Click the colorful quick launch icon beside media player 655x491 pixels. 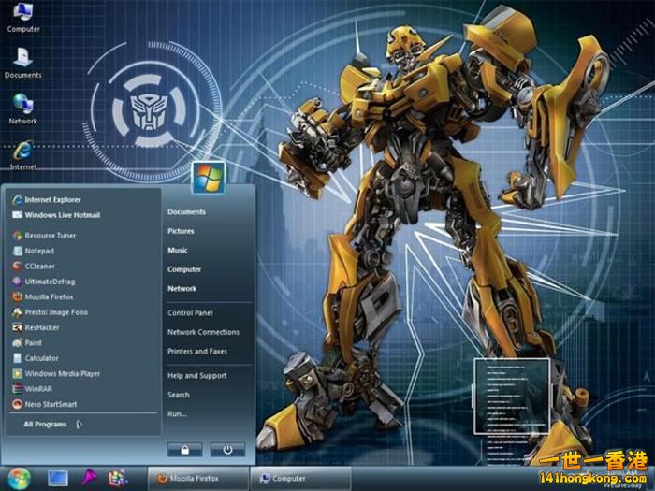pos(118,479)
